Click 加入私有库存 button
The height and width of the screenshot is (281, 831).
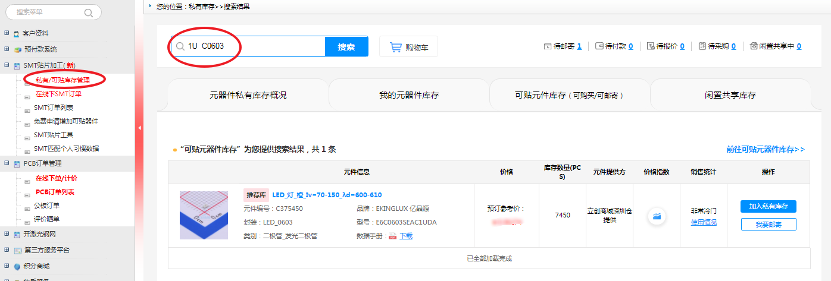coord(768,206)
